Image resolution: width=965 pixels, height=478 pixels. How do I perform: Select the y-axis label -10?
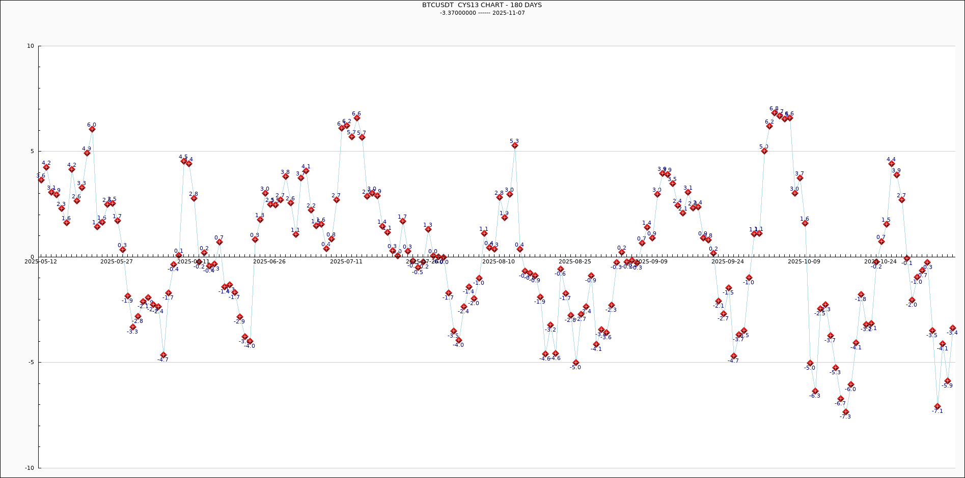29,468
